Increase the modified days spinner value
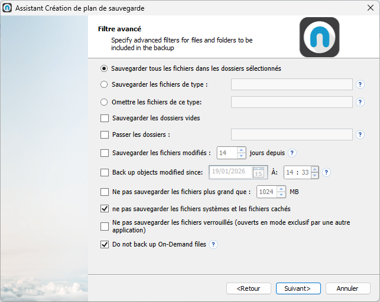This screenshot has height=302, width=380. coord(241,150)
